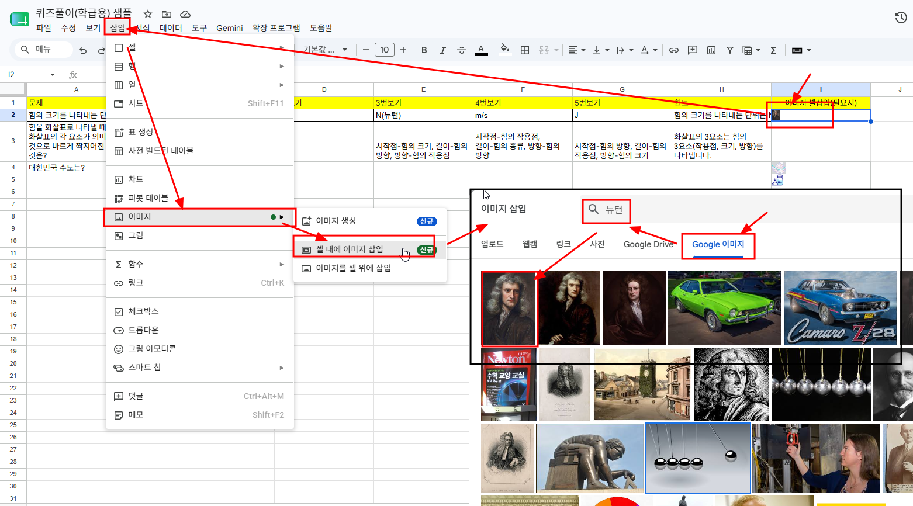
Task: Switch to the 업로드 tab
Action: tap(492, 244)
